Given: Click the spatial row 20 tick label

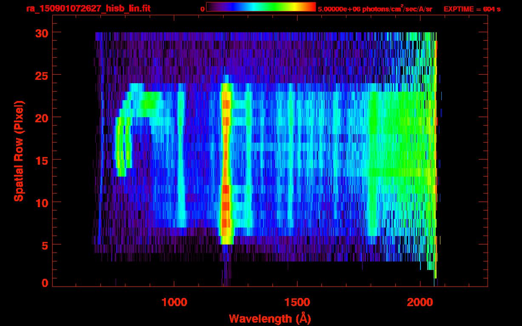Looking at the screenshot, I should [x=41, y=117].
